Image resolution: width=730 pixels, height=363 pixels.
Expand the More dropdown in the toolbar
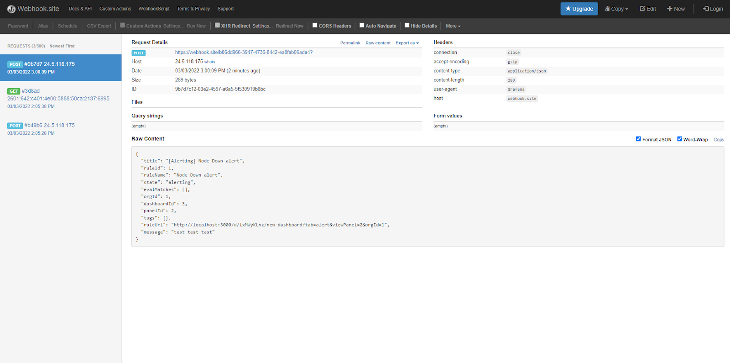453,26
